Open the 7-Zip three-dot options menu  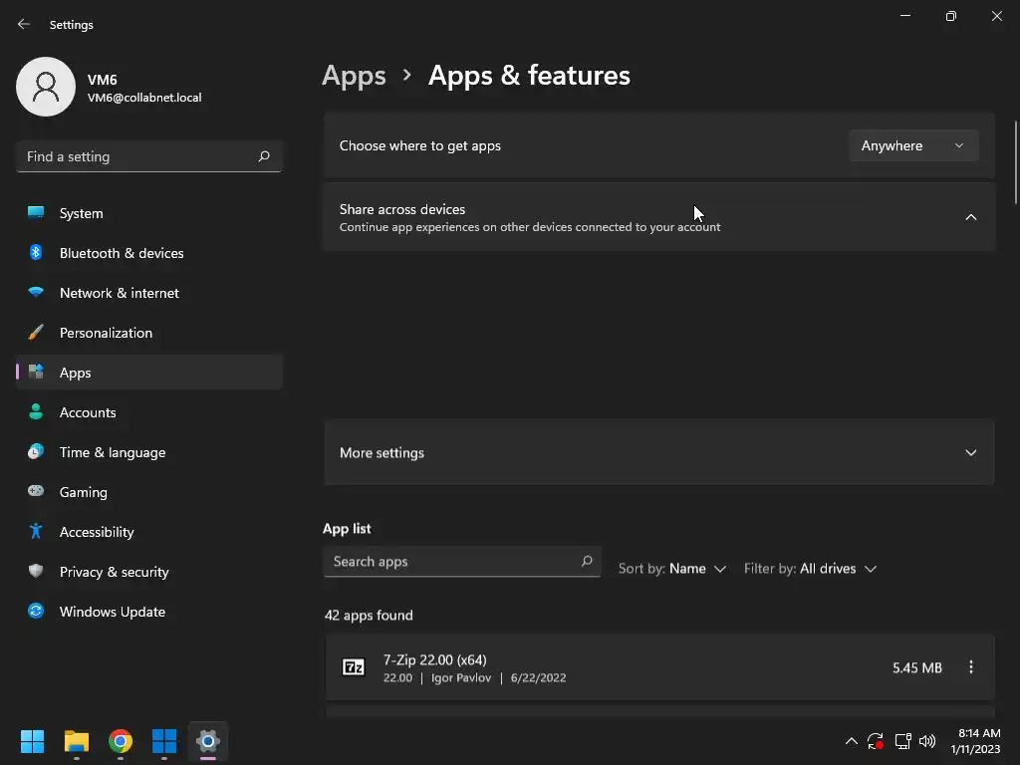971,667
